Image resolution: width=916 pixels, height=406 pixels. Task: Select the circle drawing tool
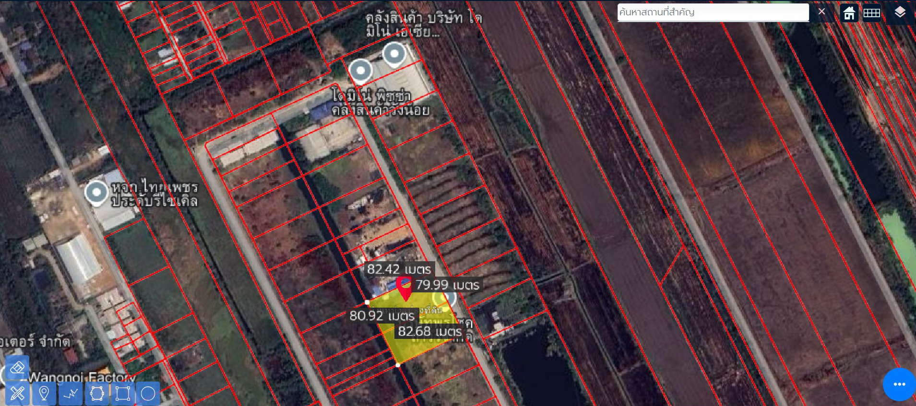click(148, 394)
